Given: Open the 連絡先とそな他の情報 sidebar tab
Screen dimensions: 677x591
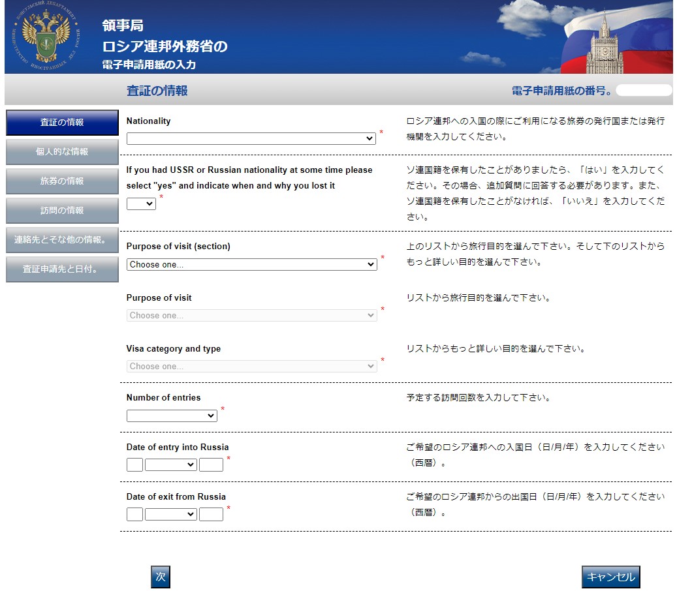Looking at the screenshot, I should (62, 240).
